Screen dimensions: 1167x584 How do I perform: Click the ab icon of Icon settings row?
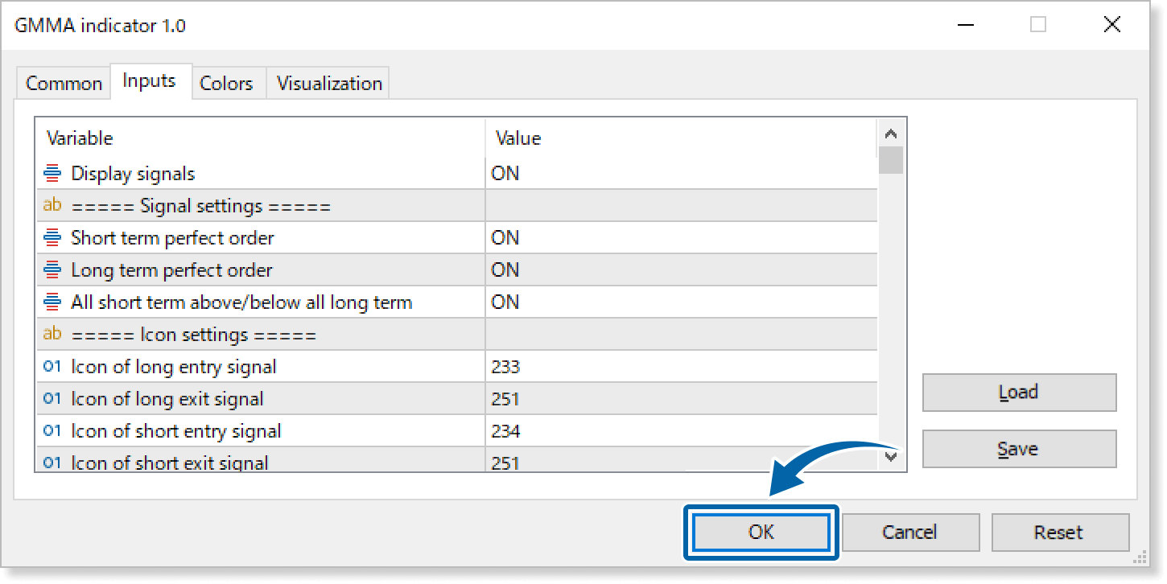point(52,334)
